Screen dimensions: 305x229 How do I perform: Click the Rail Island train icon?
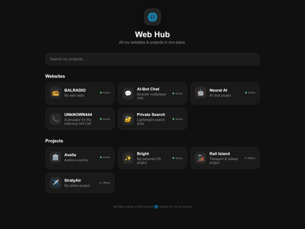click(201, 158)
